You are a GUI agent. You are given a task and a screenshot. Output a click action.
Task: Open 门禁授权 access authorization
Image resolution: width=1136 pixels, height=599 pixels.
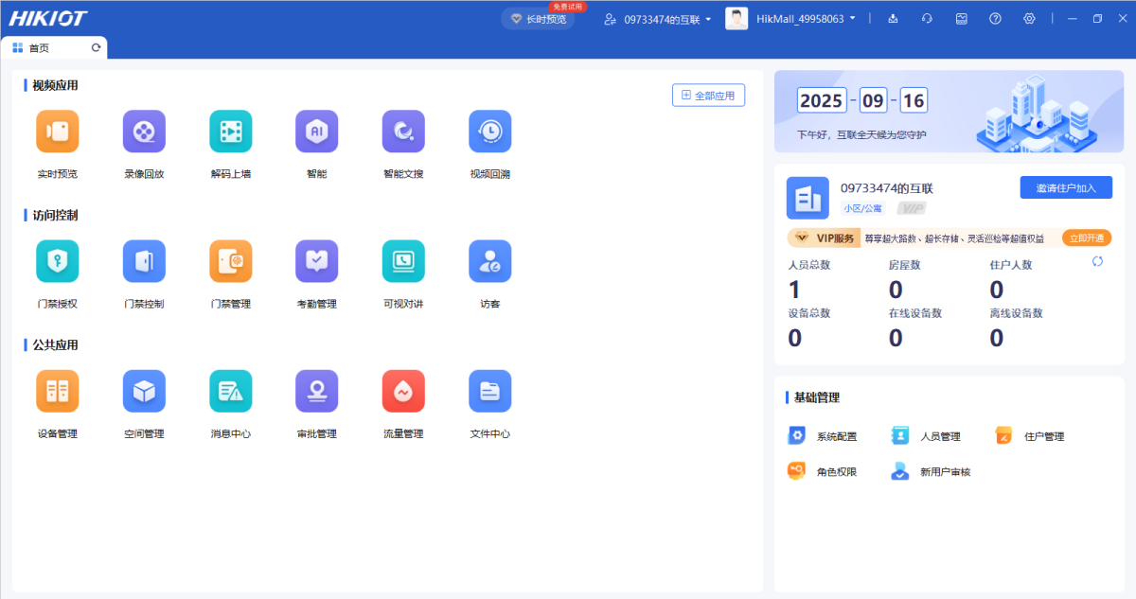point(57,261)
